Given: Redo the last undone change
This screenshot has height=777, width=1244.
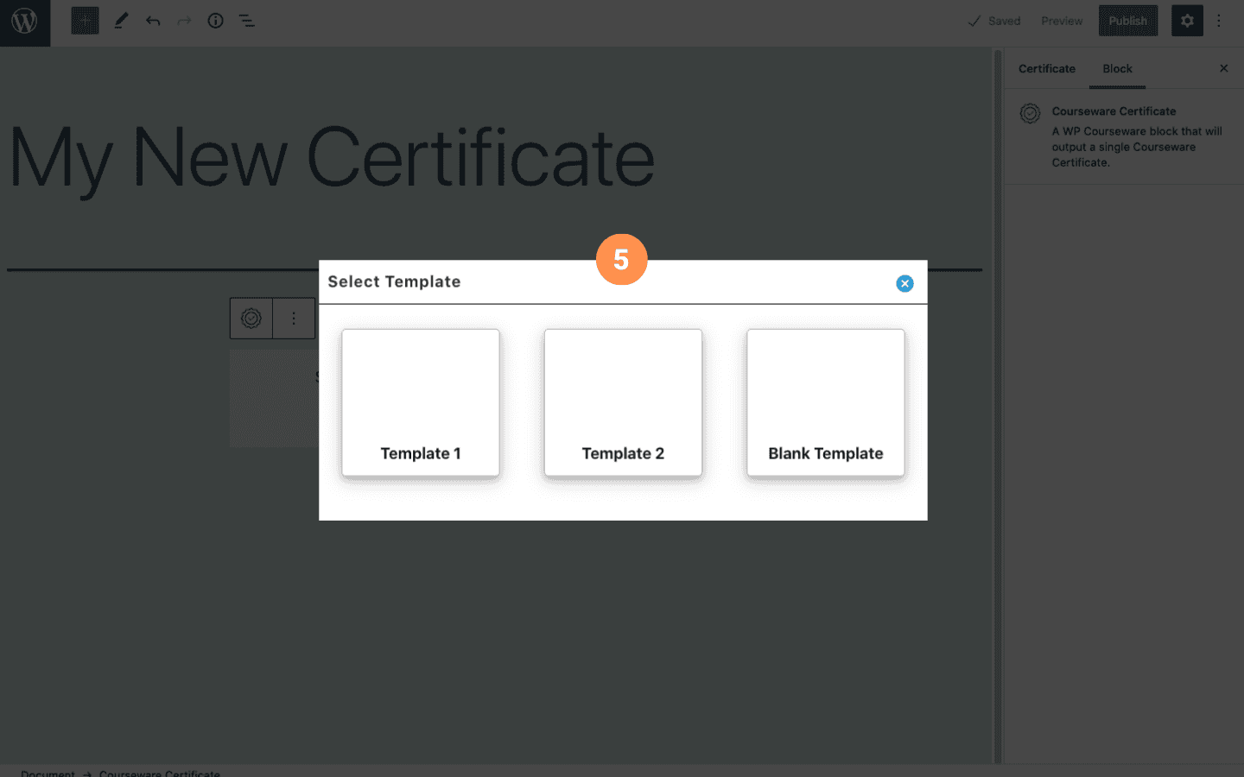Looking at the screenshot, I should (184, 21).
